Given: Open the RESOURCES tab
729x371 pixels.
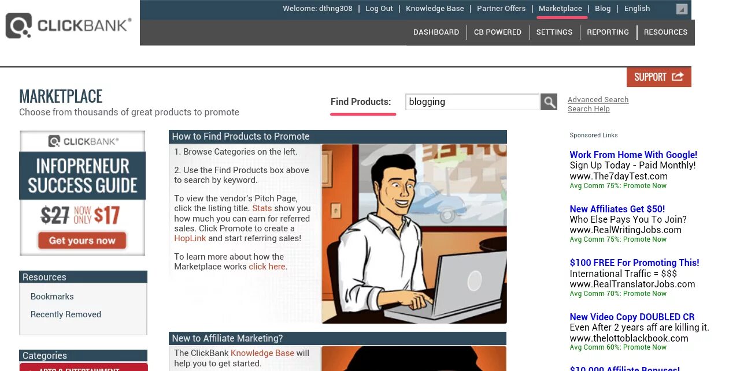Looking at the screenshot, I should 665,32.
